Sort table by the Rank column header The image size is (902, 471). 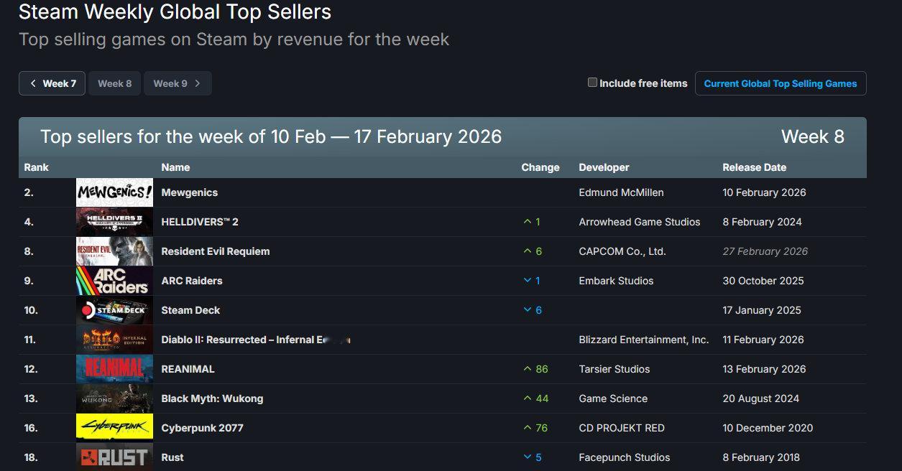[x=37, y=167]
